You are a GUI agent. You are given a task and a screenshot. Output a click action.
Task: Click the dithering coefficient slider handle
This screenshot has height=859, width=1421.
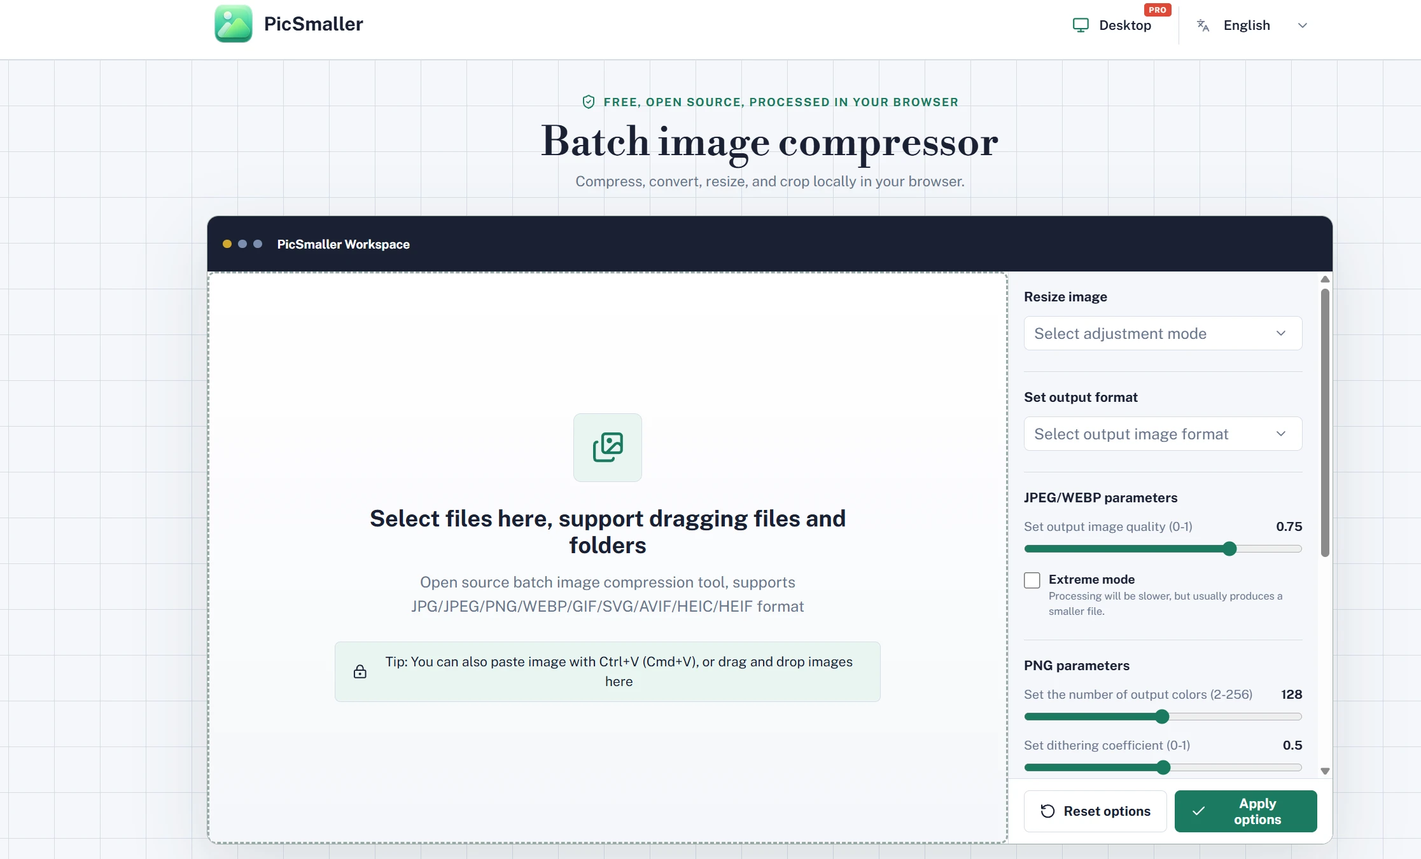(x=1163, y=767)
